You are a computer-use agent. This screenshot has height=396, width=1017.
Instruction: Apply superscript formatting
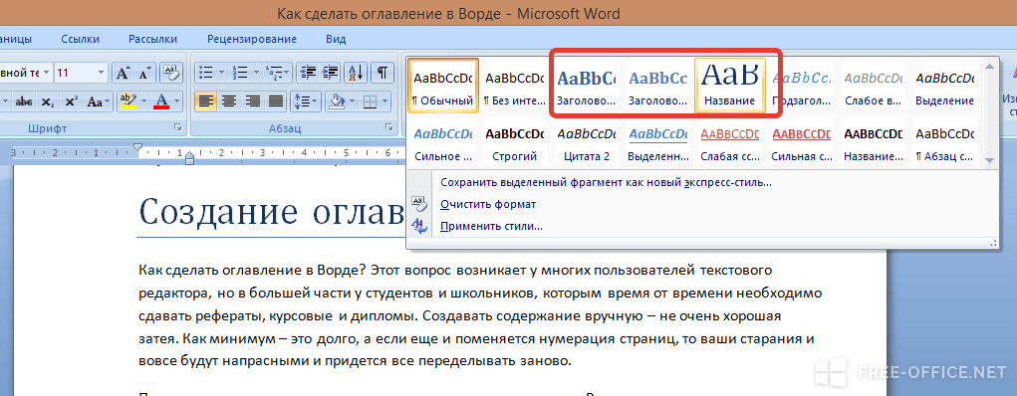pos(72,101)
